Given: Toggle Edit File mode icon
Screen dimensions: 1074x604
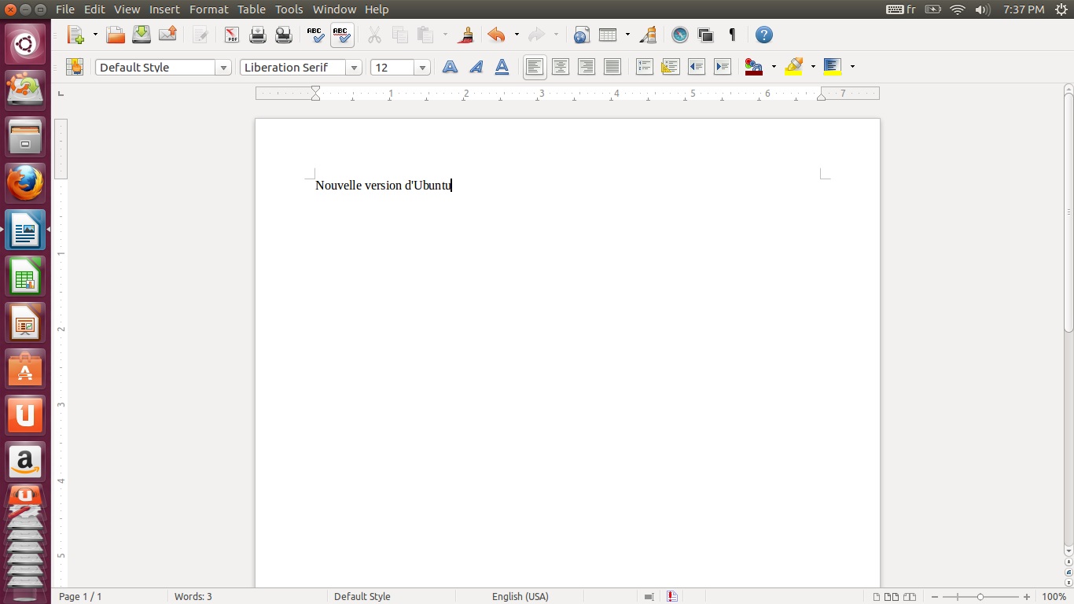Looking at the screenshot, I should click(200, 35).
